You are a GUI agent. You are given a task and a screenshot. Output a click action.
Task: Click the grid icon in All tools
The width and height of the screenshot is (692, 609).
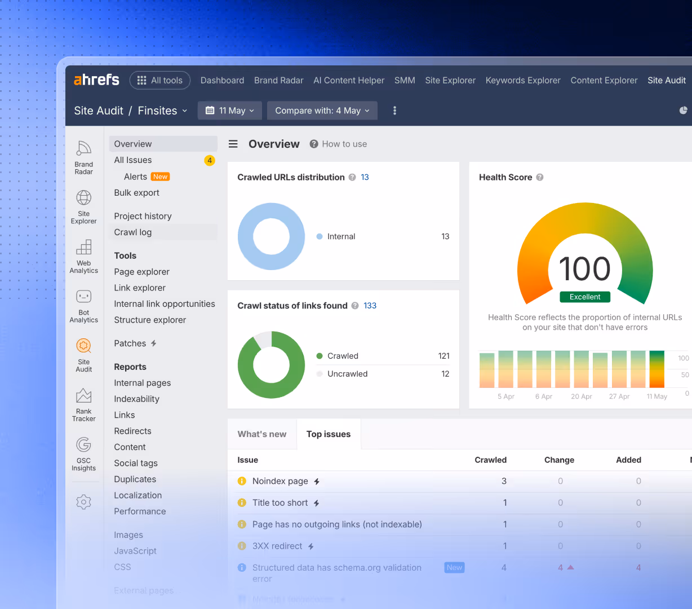141,80
